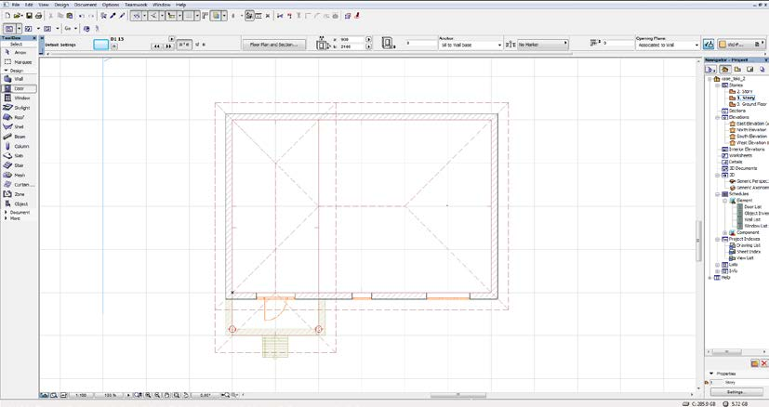Click the Navigator View Map icon

737,70
